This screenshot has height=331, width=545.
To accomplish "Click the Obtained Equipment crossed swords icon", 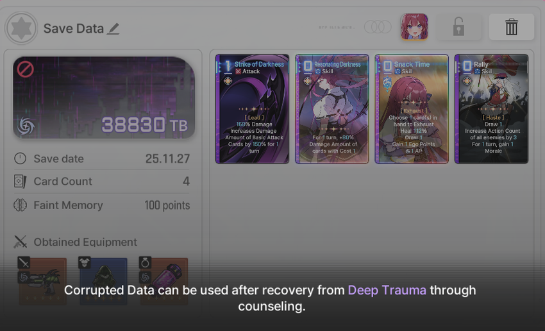I will pyautogui.click(x=20, y=242).
